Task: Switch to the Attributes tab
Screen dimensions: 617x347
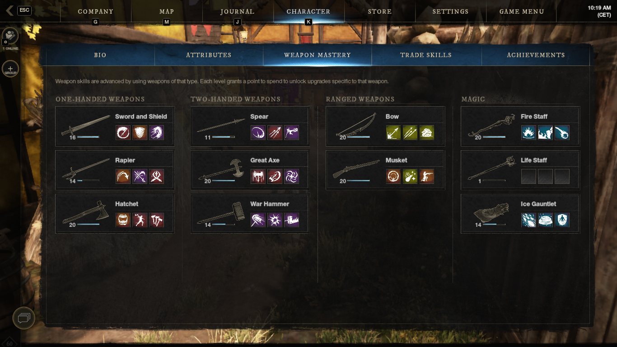Action: [209, 55]
